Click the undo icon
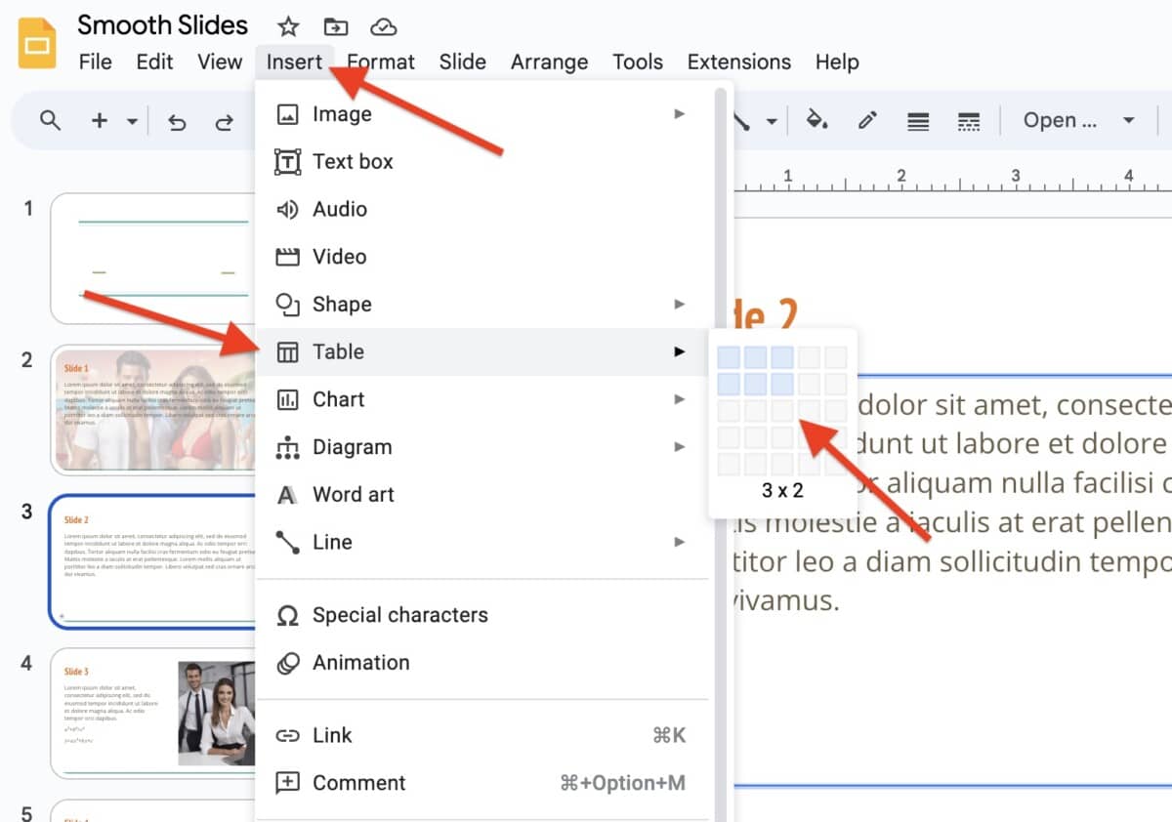1172x822 pixels. click(x=177, y=120)
